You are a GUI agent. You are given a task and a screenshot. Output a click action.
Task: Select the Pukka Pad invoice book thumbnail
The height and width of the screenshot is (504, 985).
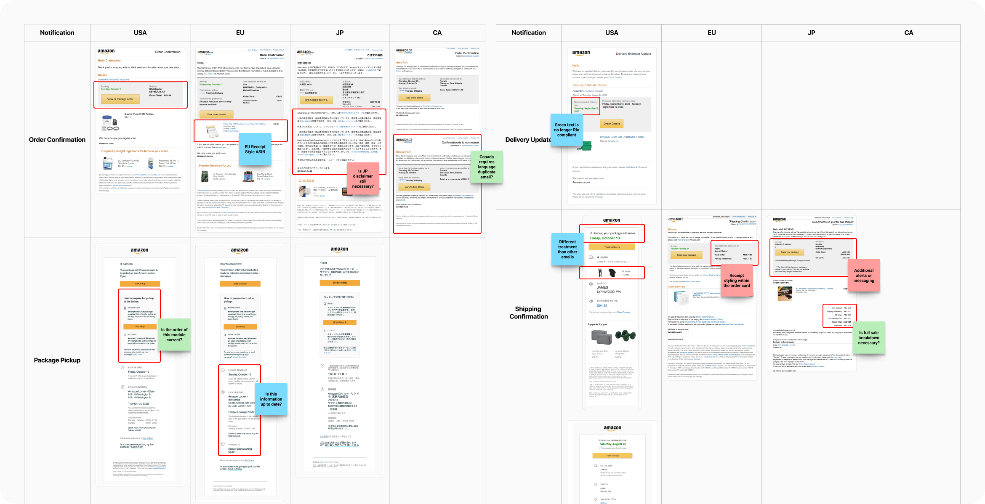212,131
